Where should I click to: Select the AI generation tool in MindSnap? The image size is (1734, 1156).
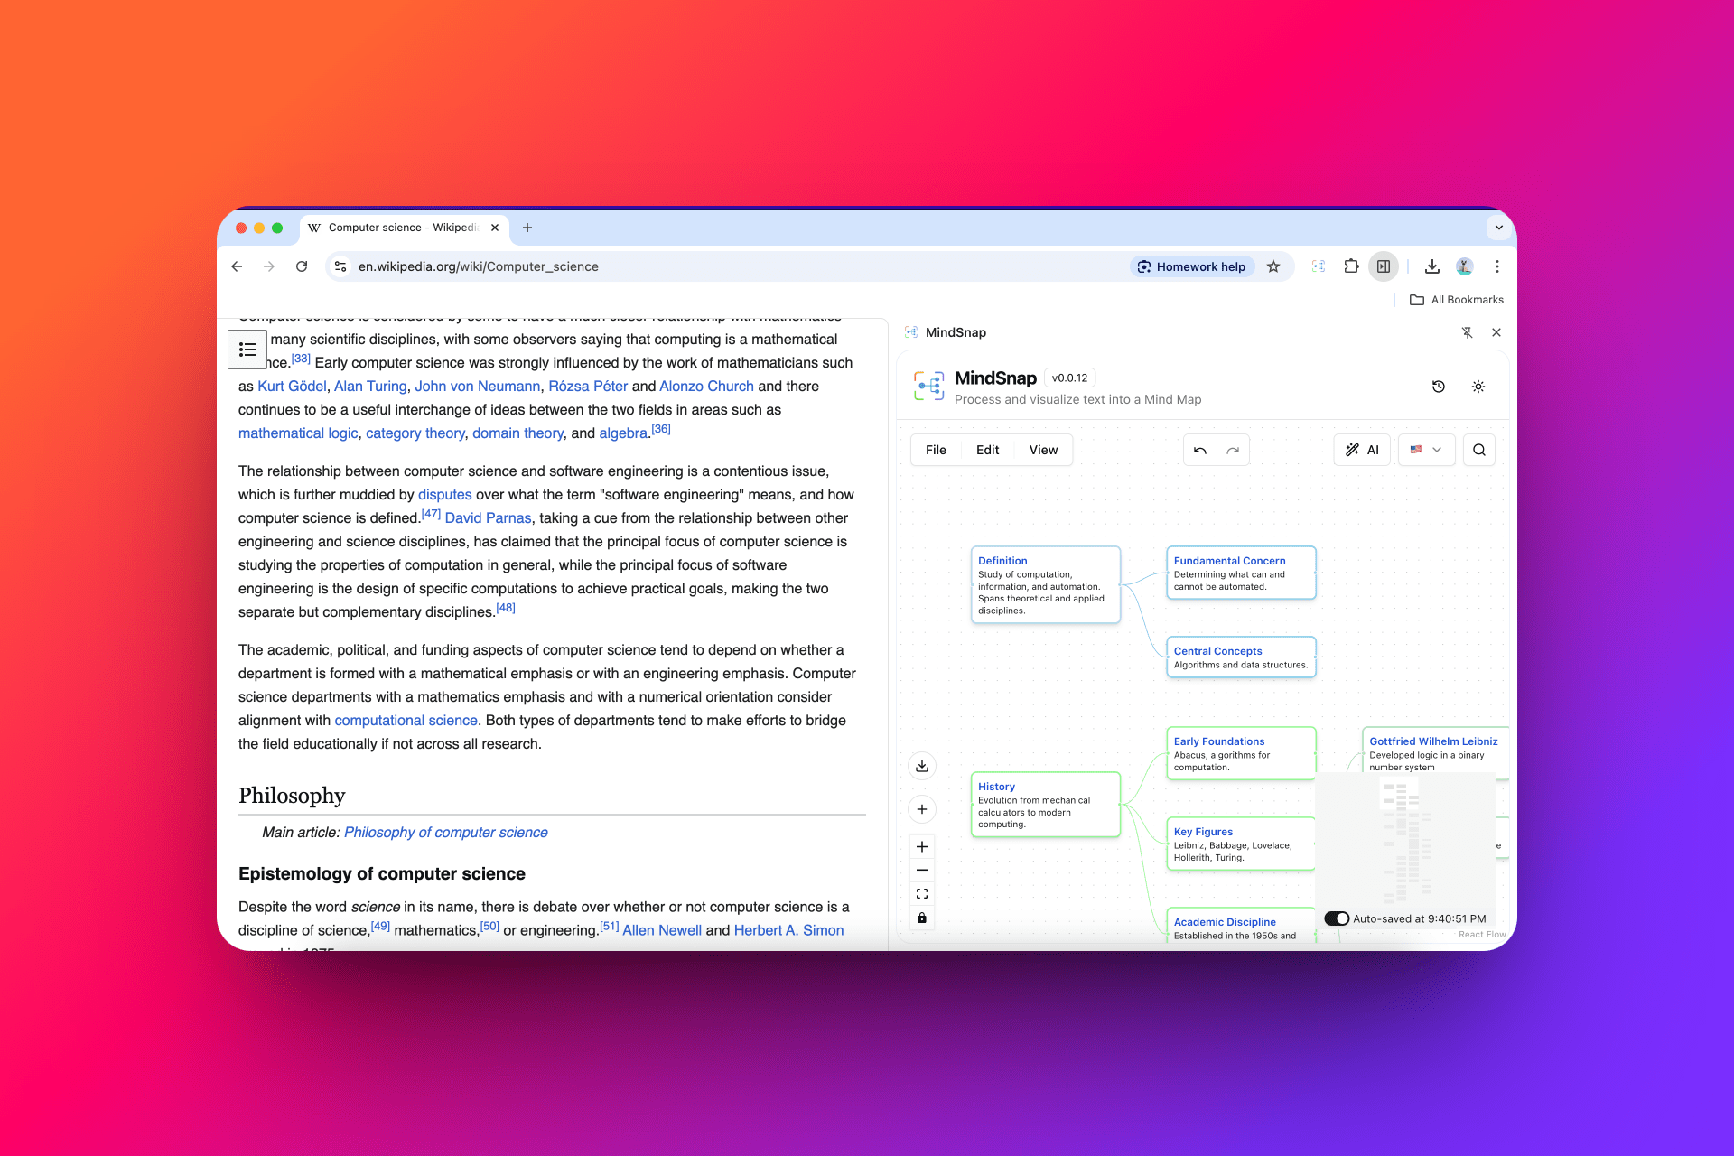coord(1362,450)
